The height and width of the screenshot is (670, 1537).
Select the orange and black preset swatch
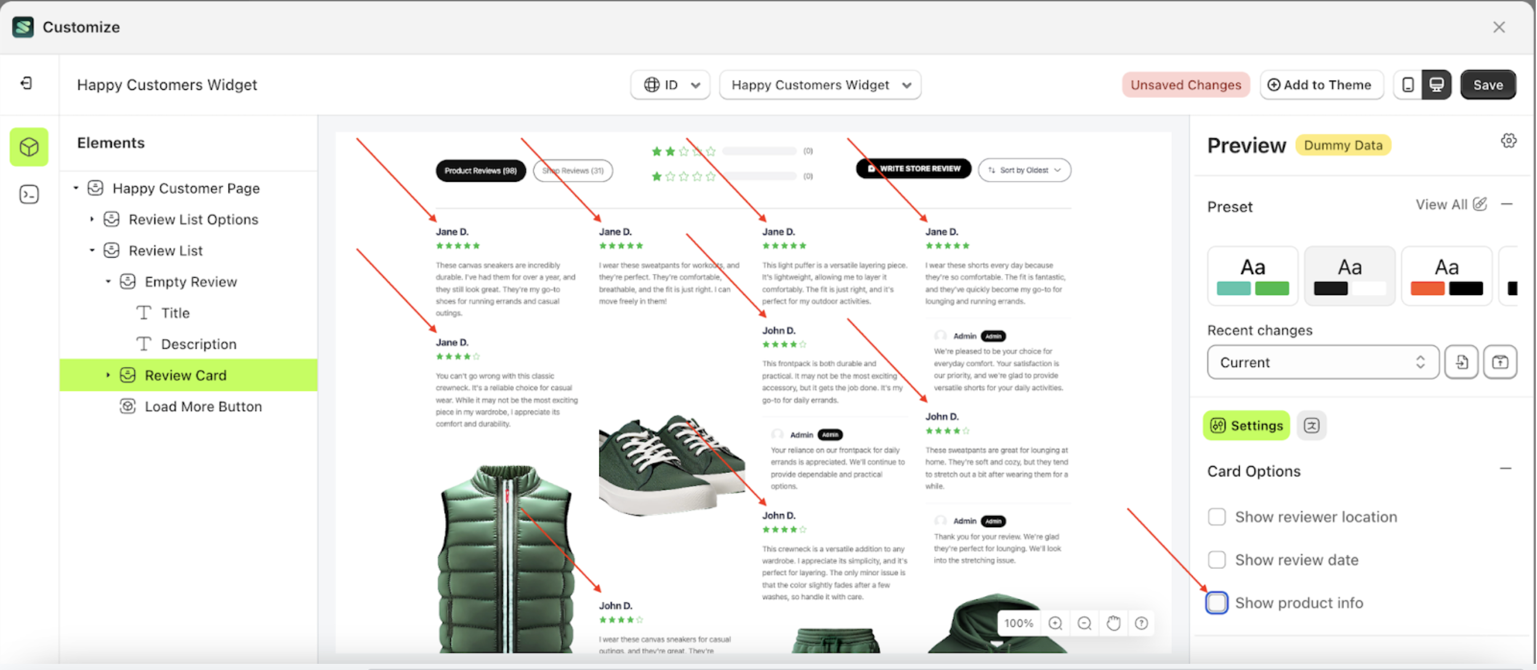[x=1446, y=275]
